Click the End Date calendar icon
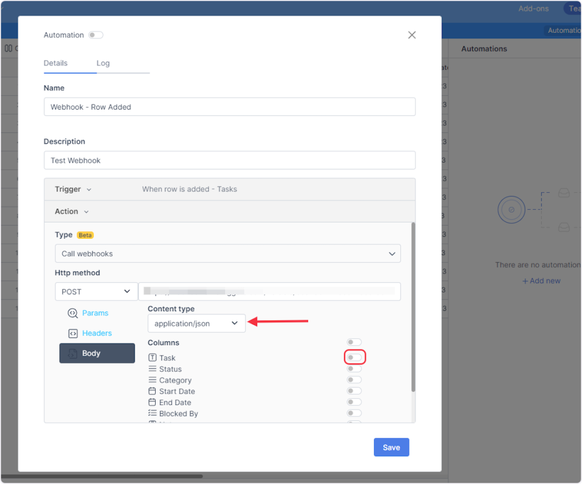This screenshot has height=484, width=582. [152, 403]
